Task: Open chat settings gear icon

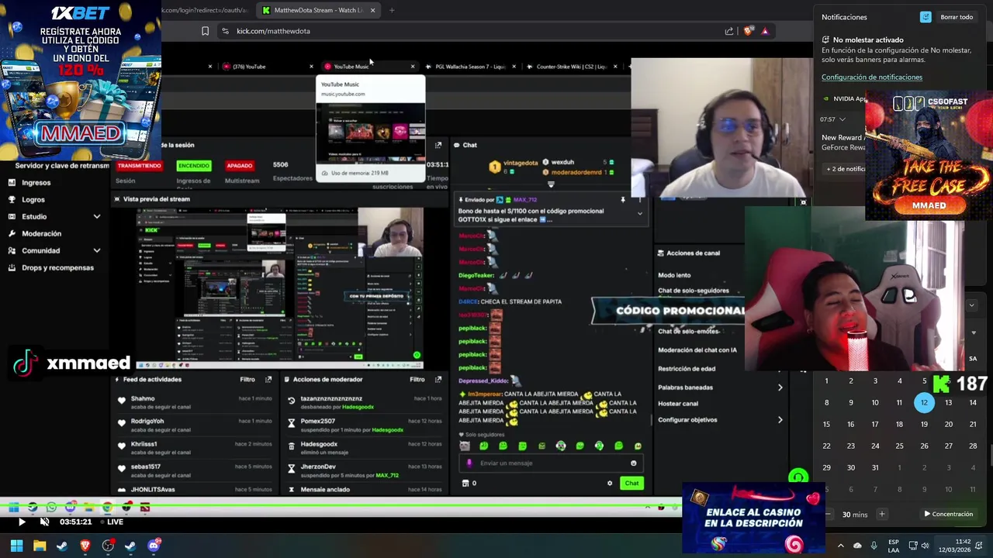Action: click(x=610, y=484)
